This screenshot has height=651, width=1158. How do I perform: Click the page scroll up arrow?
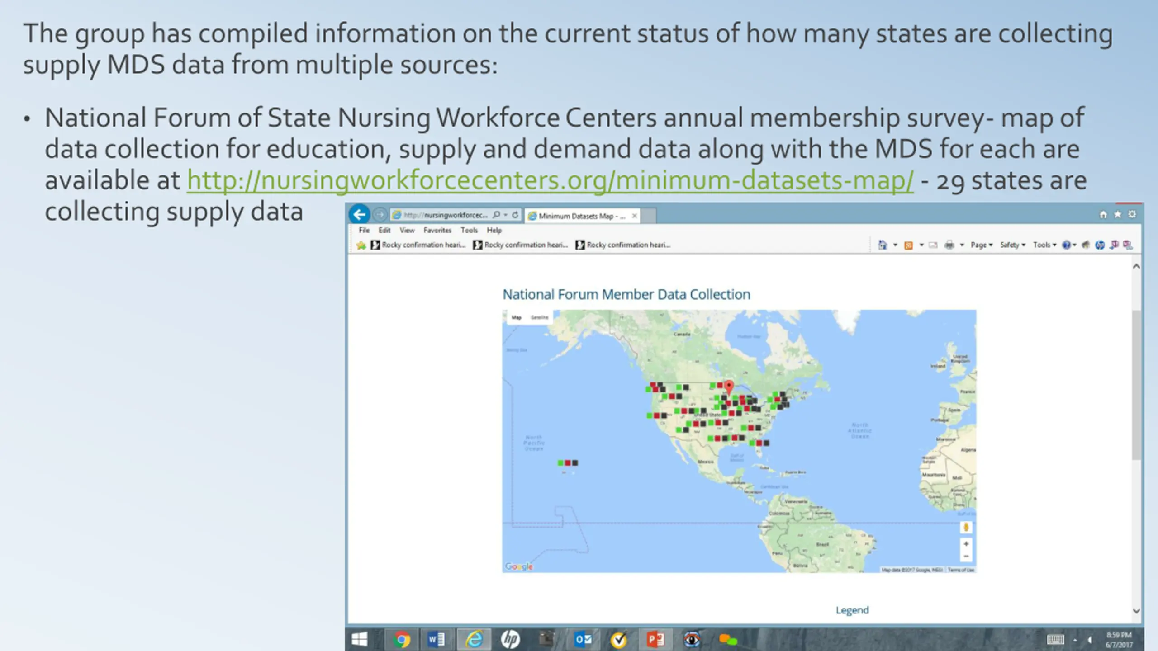pyautogui.click(x=1136, y=267)
